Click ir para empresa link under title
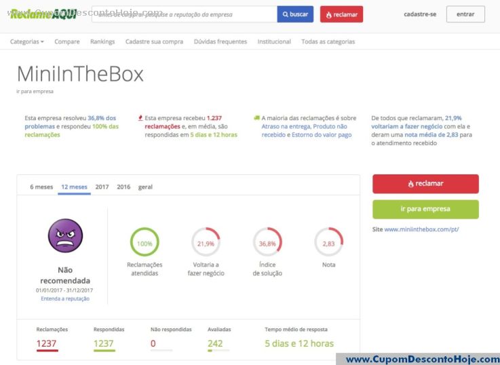500x365 pixels. click(35, 92)
